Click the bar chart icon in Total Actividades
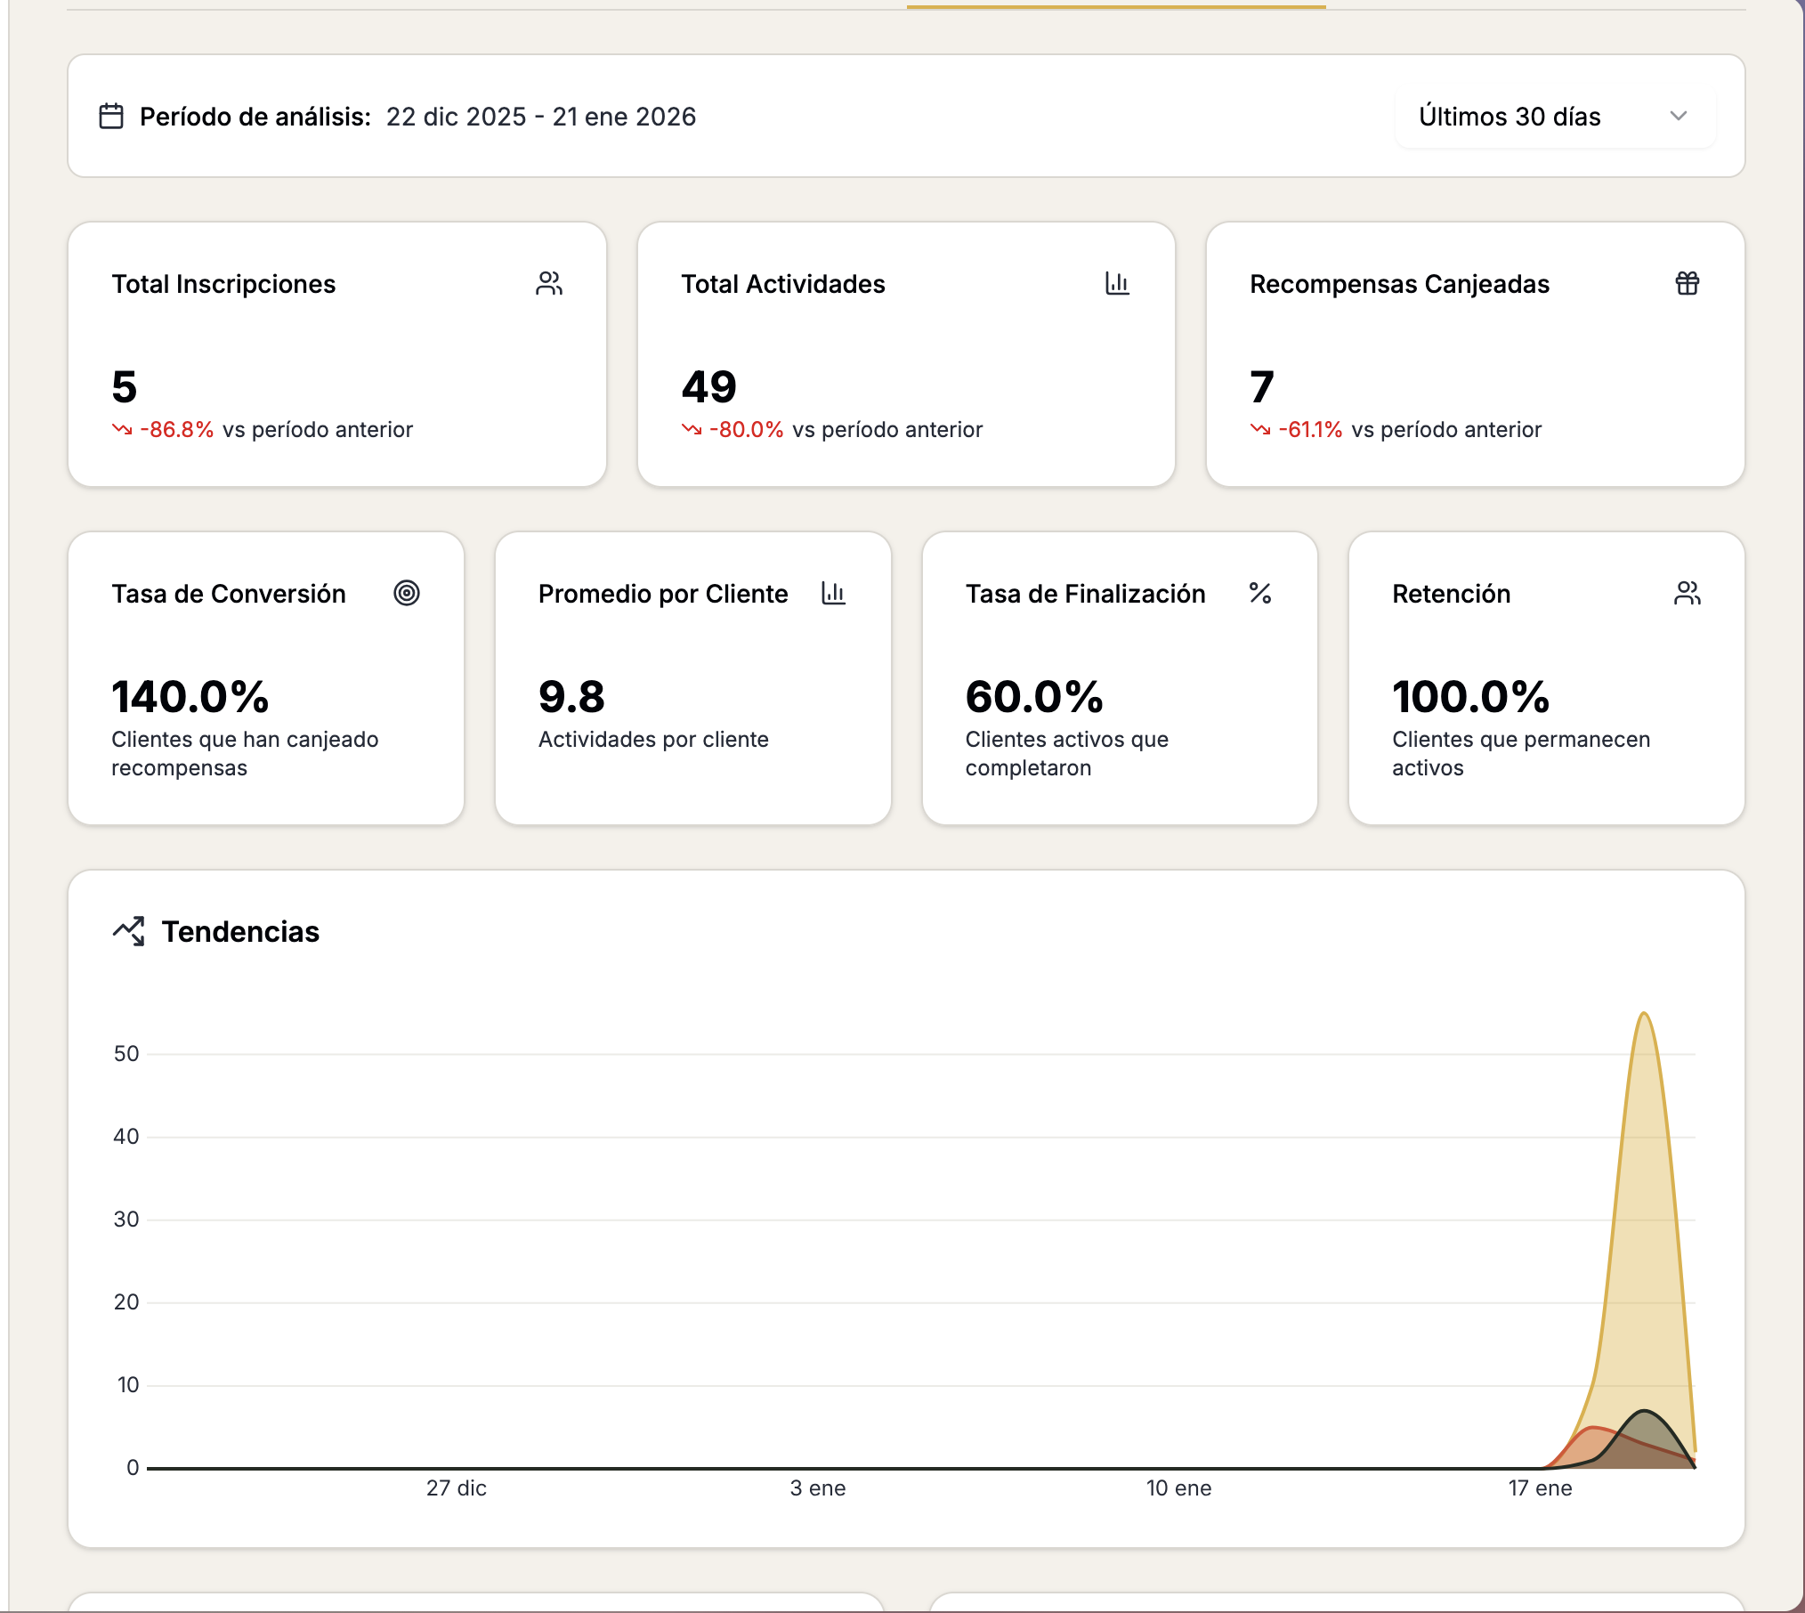Viewport: 1805px width, 1613px height. click(x=1117, y=283)
